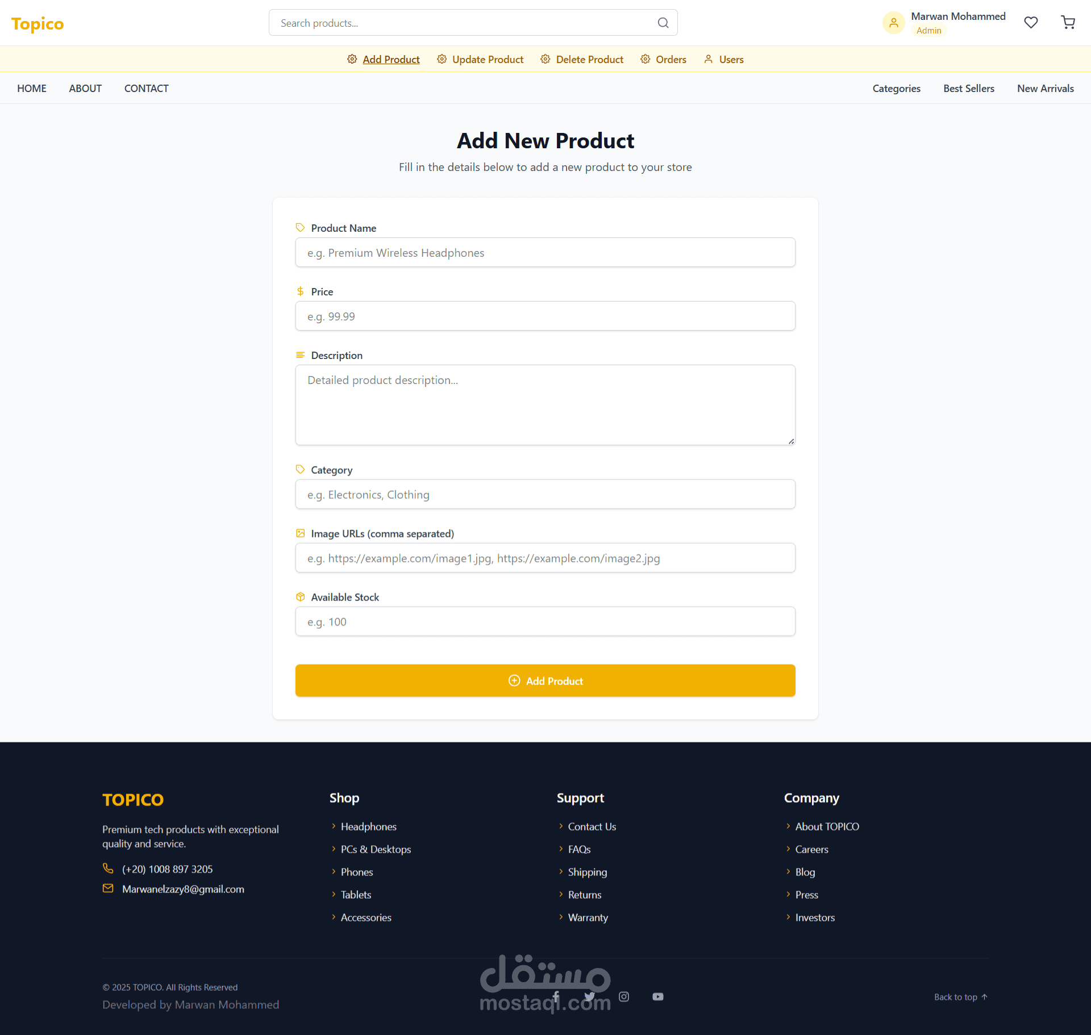Screen dimensions: 1091x1035
Task: Go to ABOUT in navigation
Action: click(85, 88)
